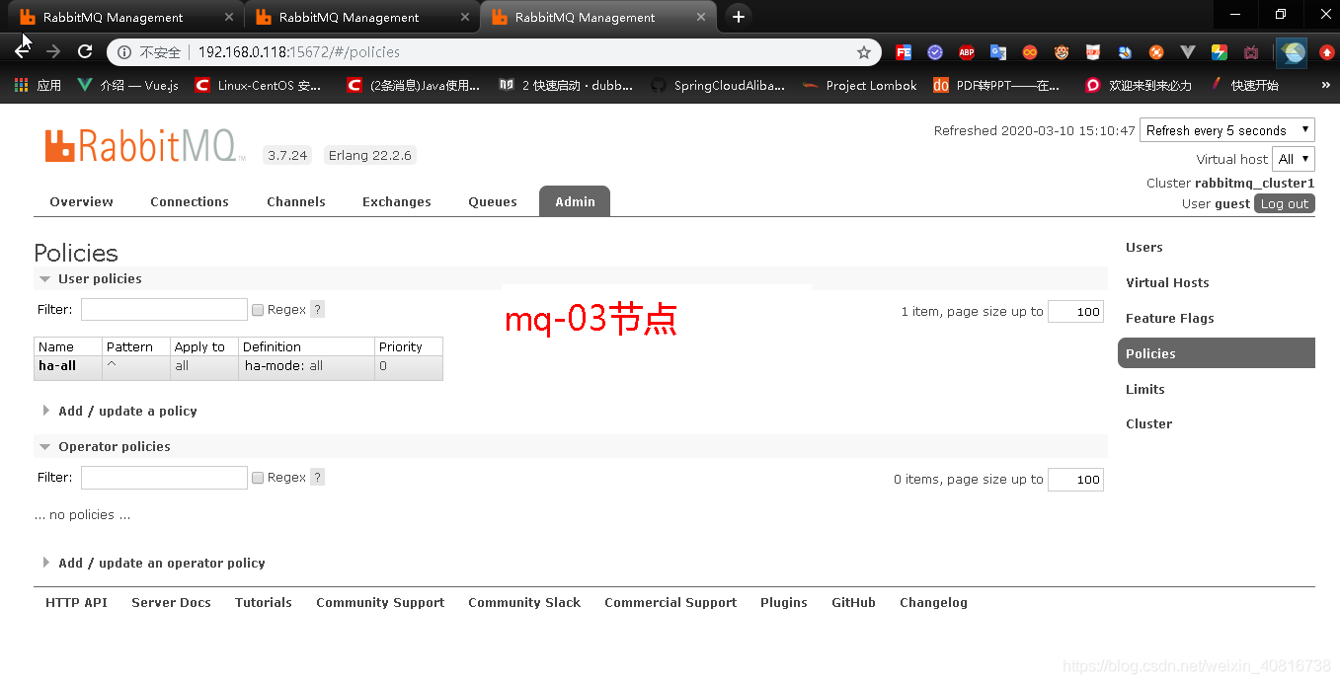
Task: Open Virtual Hosts in the admin sidebar
Action: coord(1167,282)
